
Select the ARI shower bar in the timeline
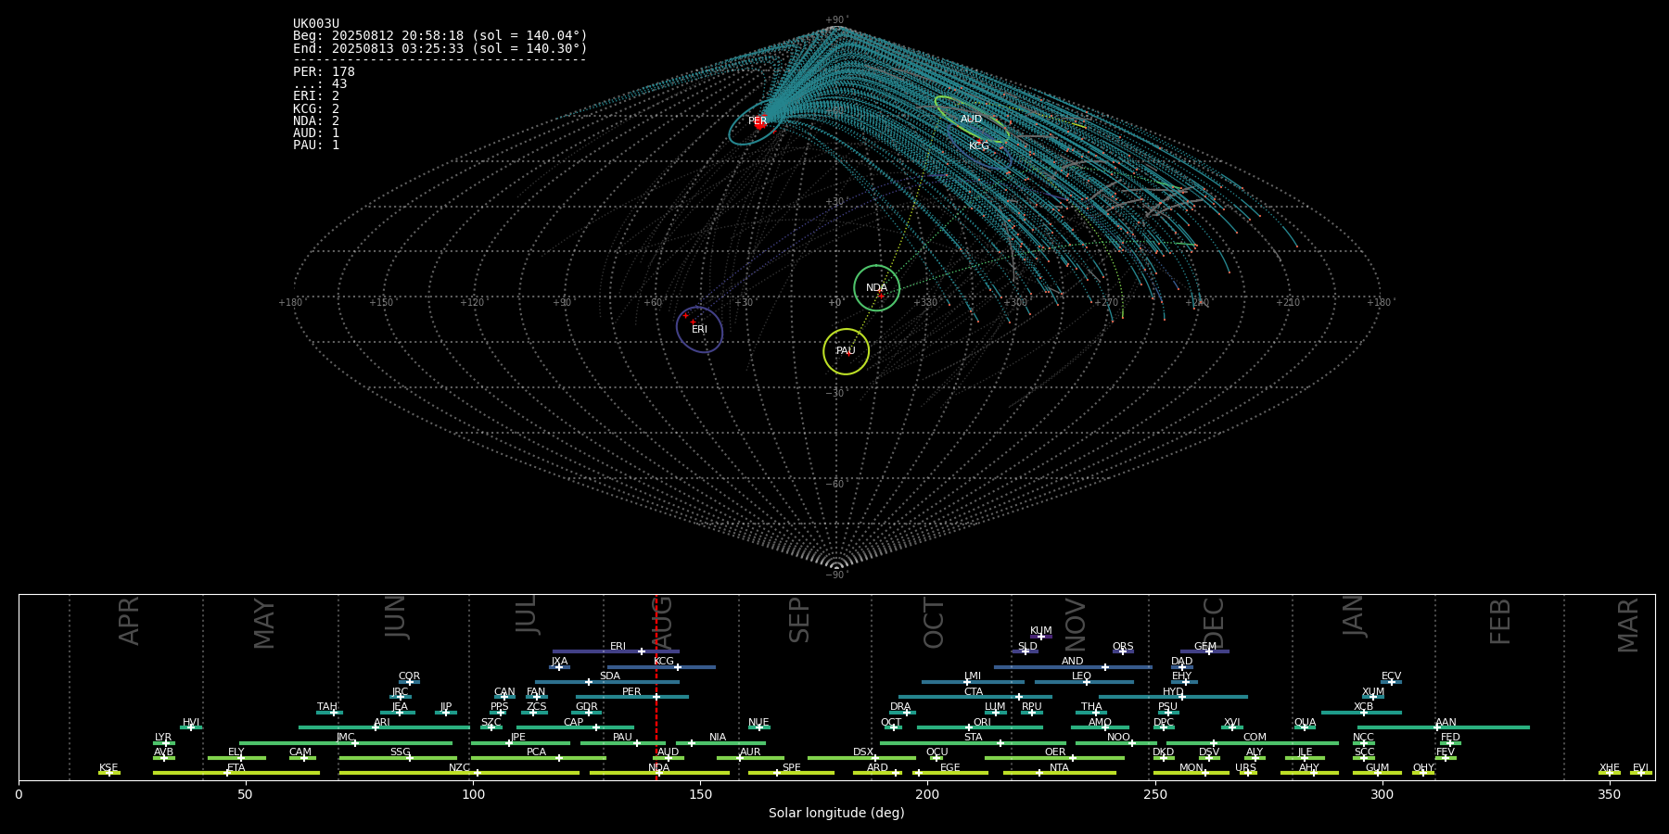point(384,727)
